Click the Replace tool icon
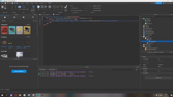This screenshot has height=97, width=173. coord(24,7)
